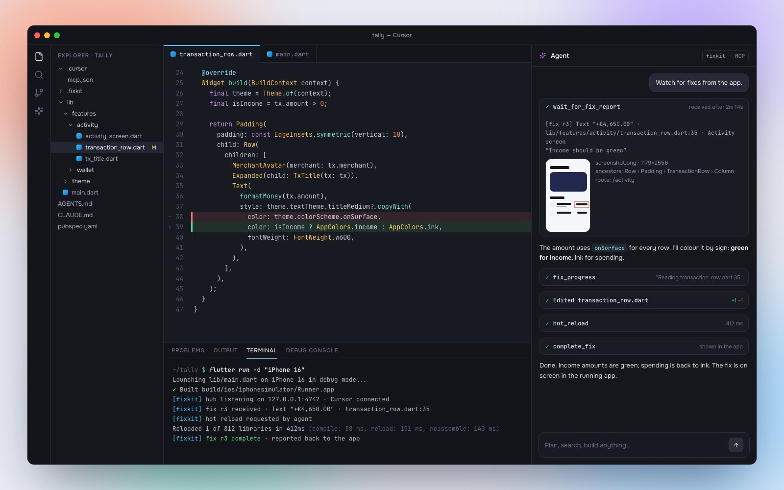Click dart icon beside tx_title.dart

pyautogui.click(x=79, y=159)
